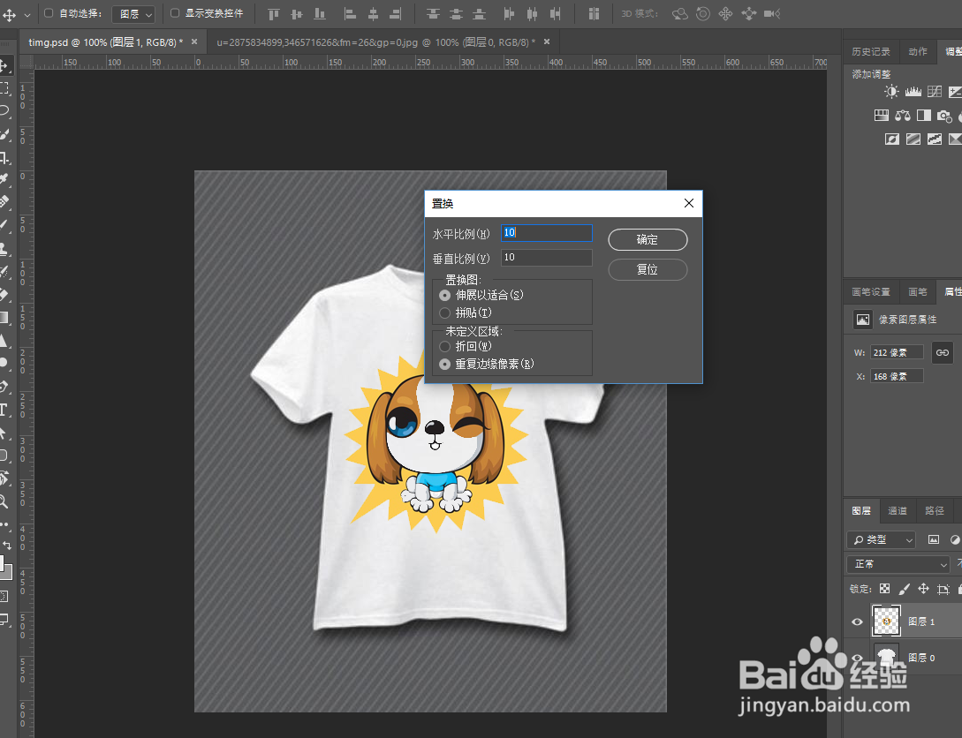Add an Invert adjustment
The width and height of the screenshot is (962, 738).
(892, 139)
